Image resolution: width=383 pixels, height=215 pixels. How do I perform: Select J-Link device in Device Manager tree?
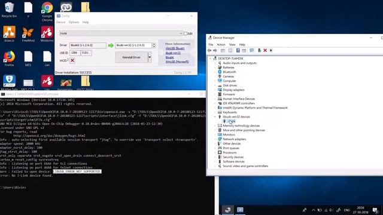[231, 121]
